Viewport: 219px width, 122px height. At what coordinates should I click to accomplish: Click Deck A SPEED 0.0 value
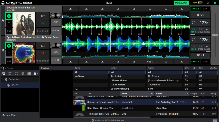[x=201, y=31]
